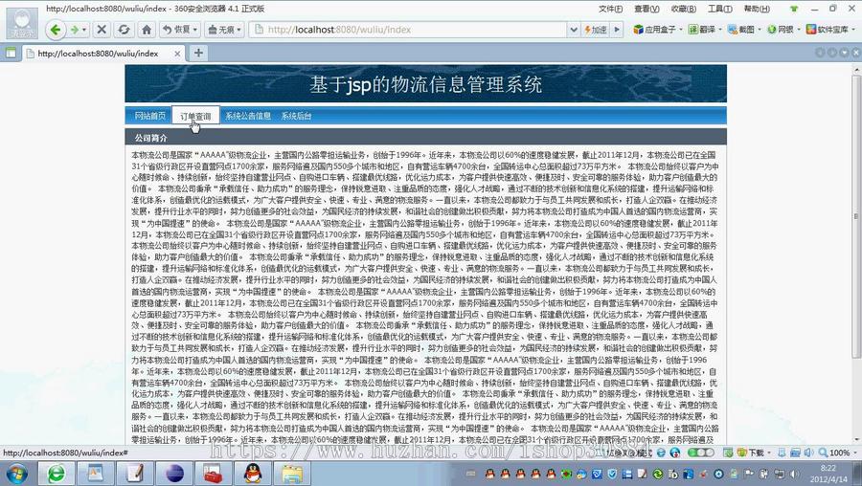Screen dimensions: 862x486
Task: Click the page vertical scrollbar thumb
Action: pyautogui.click(x=856, y=217)
